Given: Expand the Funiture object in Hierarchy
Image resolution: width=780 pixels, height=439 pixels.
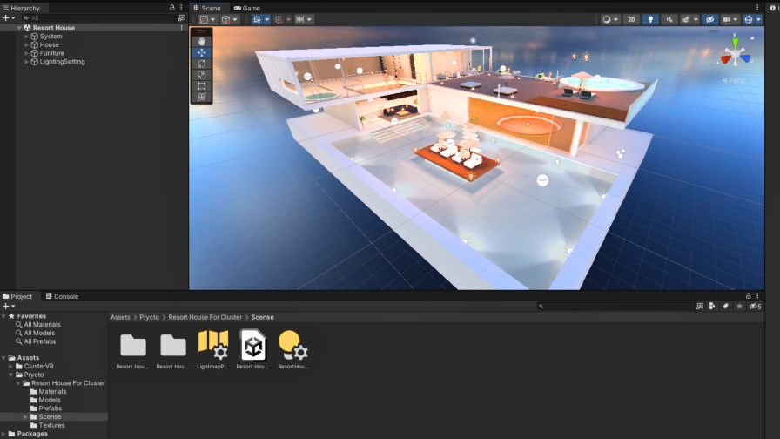Looking at the screenshot, I should pos(27,53).
